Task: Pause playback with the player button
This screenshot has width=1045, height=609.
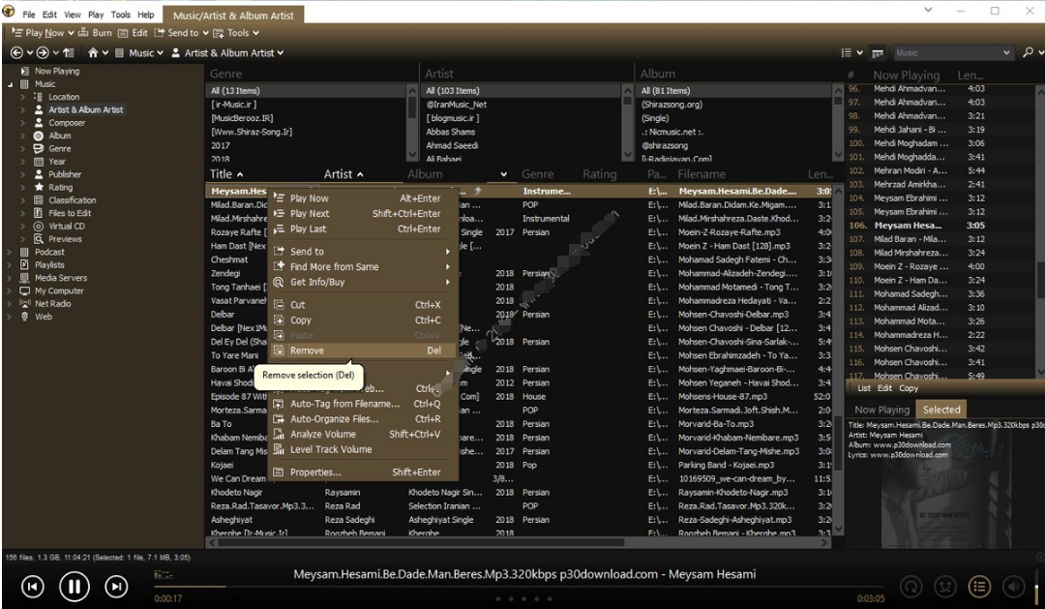Action: (x=75, y=586)
